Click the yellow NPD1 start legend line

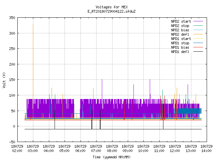[198, 39]
